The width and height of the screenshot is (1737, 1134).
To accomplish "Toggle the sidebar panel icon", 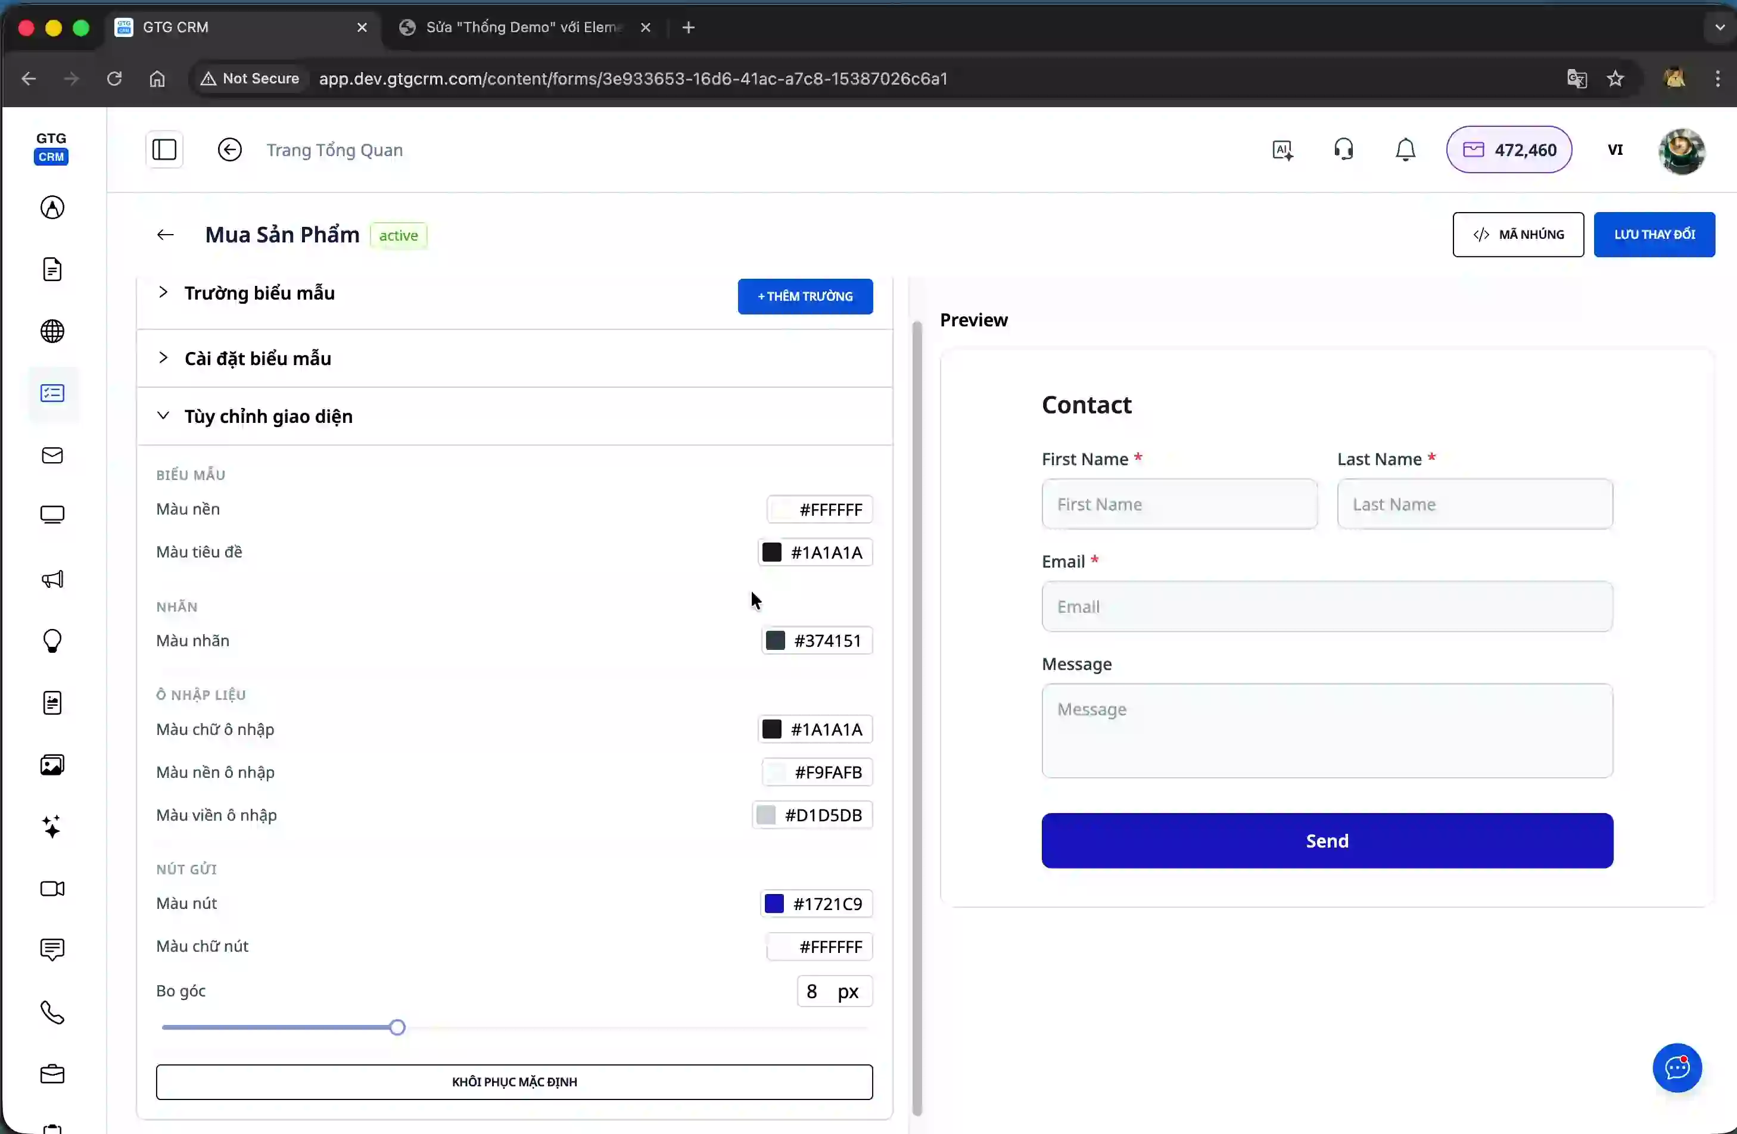I will click(x=163, y=149).
